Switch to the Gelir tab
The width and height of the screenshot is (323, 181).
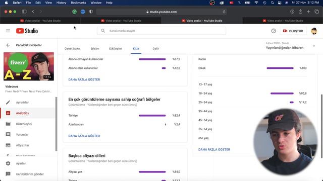pyautogui.click(x=156, y=49)
